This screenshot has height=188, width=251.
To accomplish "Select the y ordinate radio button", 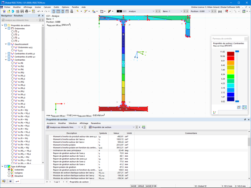I will pyautogui.click(x=12, y=31).
